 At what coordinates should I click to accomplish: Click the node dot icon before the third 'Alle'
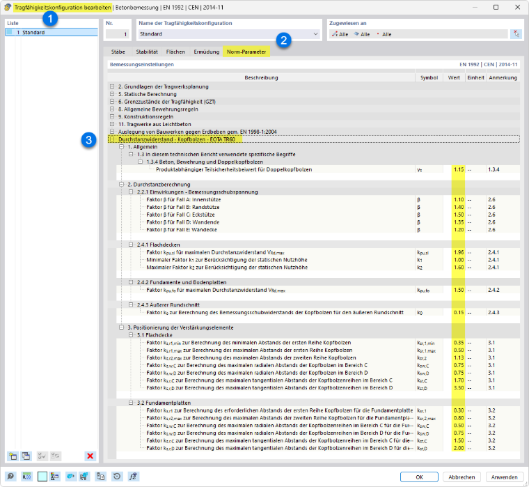(378, 34)
